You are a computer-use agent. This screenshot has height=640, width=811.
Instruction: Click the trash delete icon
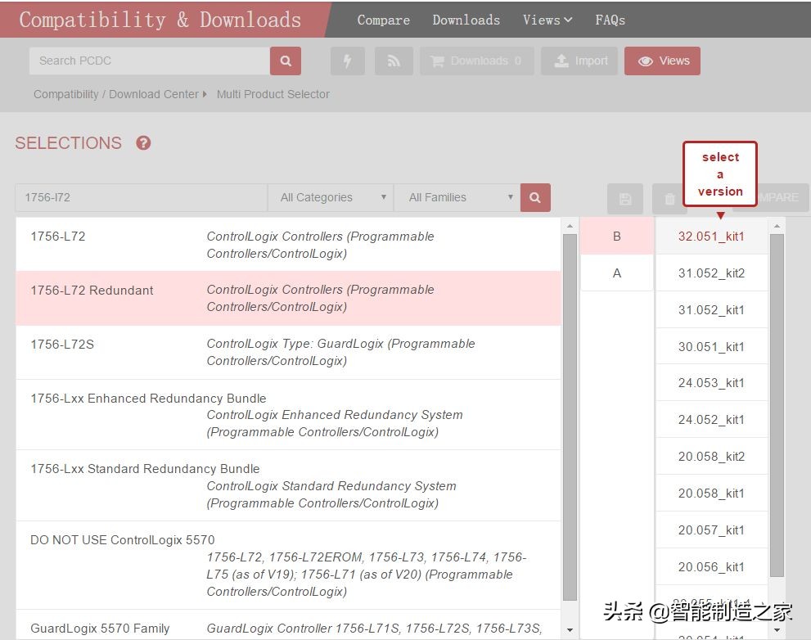669,199
